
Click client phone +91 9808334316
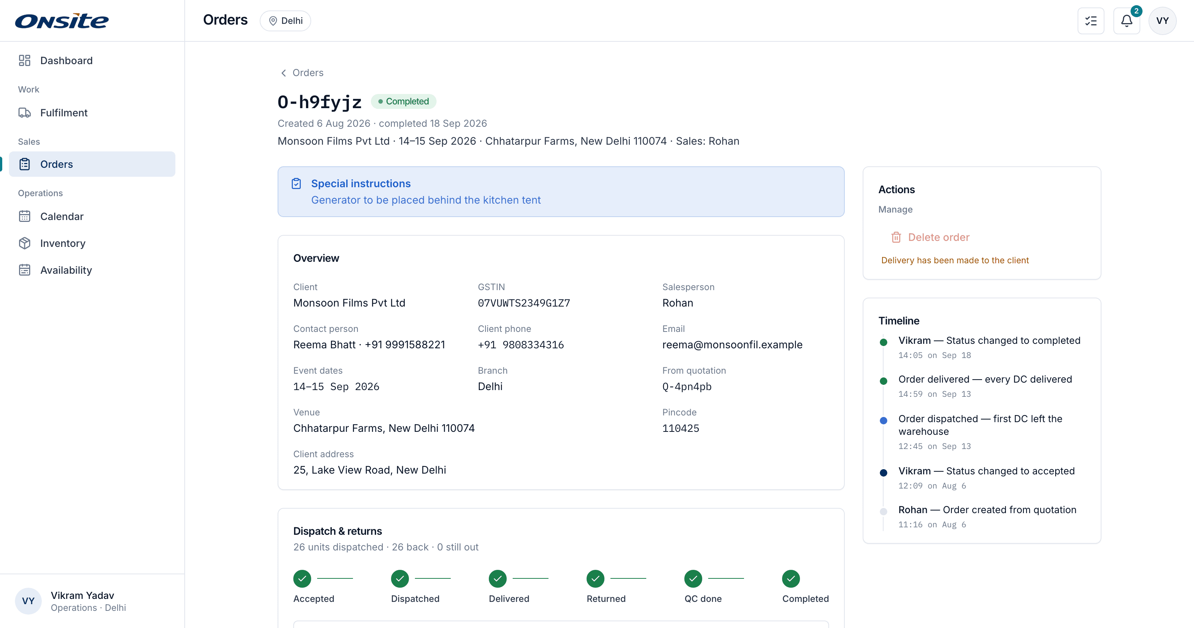click(x=521, y=345)
